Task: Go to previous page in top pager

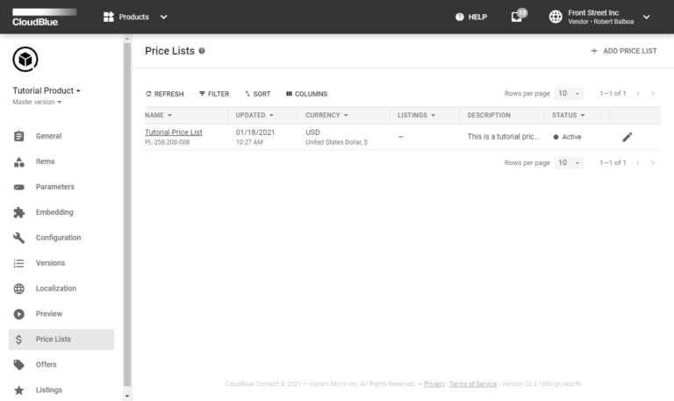Action: pos(638,94)
